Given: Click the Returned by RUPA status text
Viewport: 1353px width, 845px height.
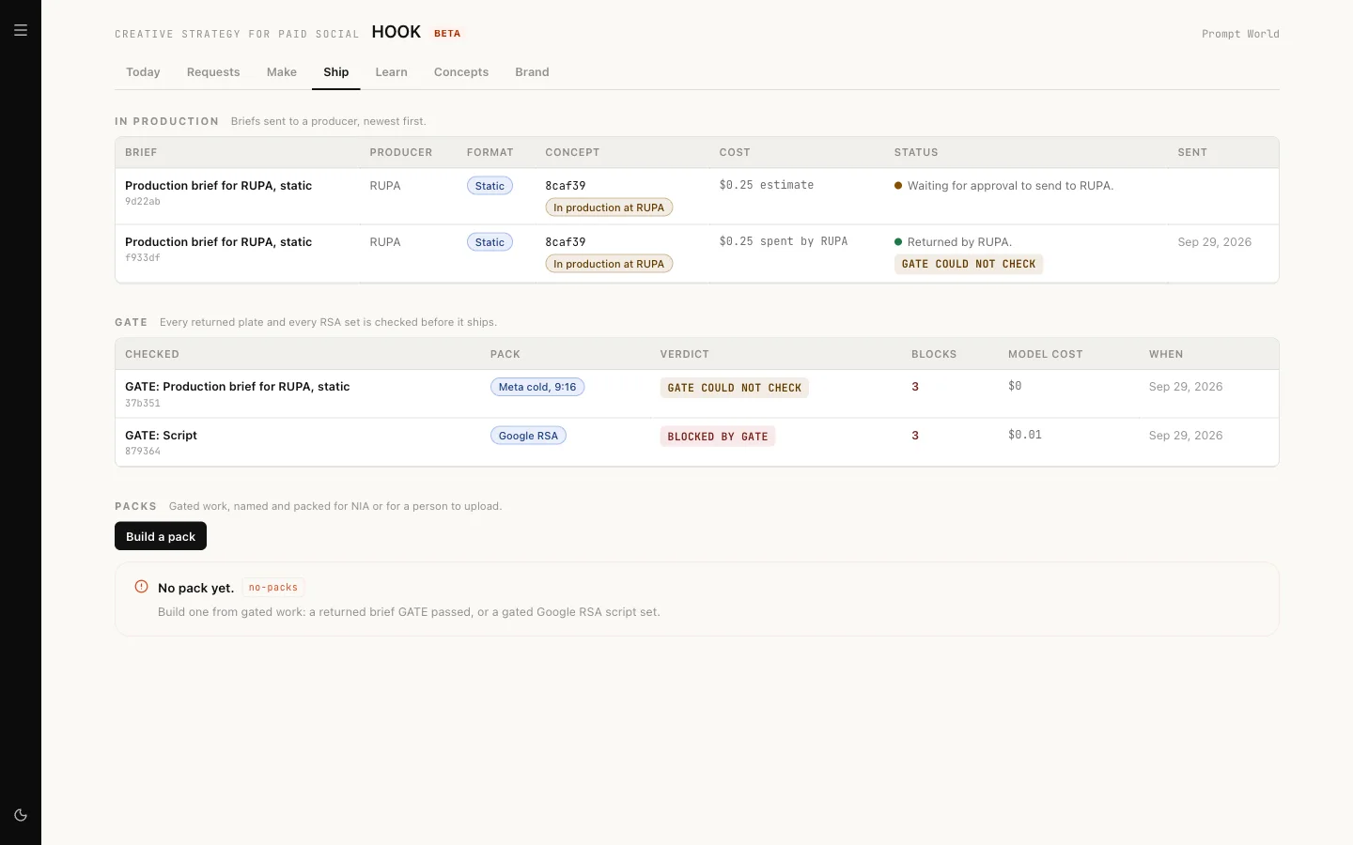Looking at the screenshot, I should [959, 242].
